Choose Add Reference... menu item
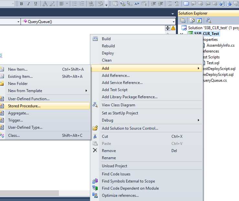The image size is (239, 201). 147,76
